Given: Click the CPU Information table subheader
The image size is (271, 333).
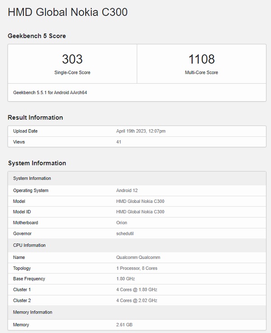Looking at the screenshot, I should [29, 245].
